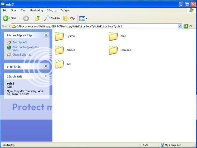Click the green Back arrow button

coord(6,18)
